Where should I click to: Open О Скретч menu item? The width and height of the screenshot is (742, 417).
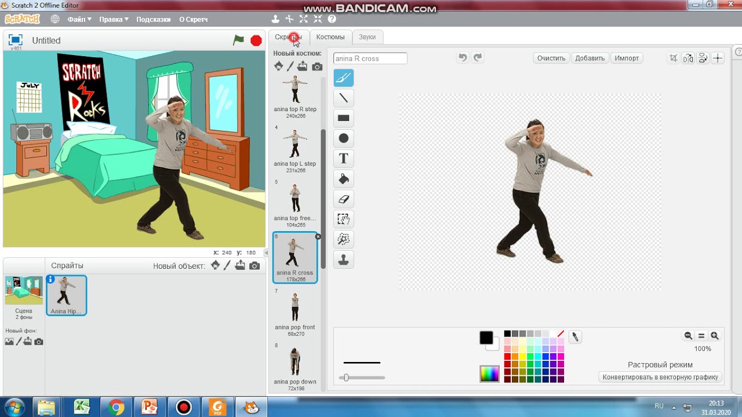click(x=193, y=19)
